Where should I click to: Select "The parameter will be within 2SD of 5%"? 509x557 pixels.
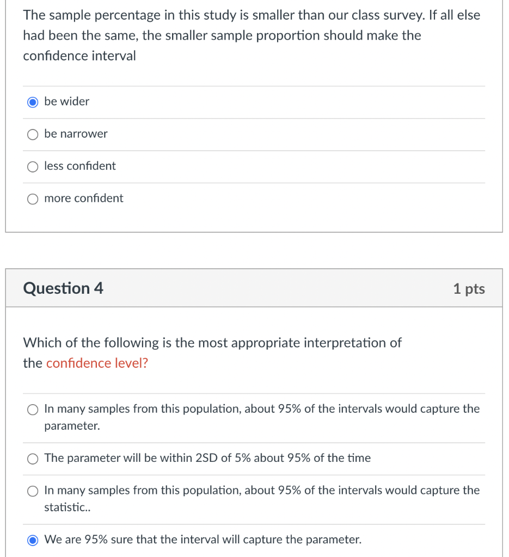(33, 459)
